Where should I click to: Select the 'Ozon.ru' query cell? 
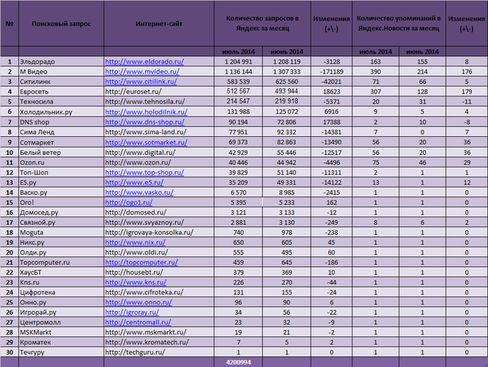click(x=61, y=163)
